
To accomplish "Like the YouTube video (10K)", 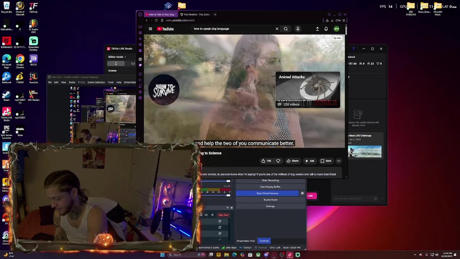I will click(x=266, y=161).
